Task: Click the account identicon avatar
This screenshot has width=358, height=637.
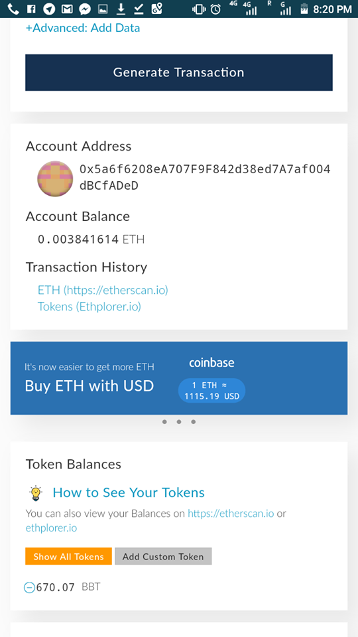Action: [x=55, y=178]
